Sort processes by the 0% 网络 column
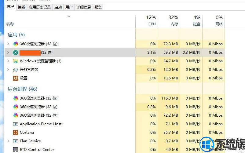The height and width of the screenshot is (153, 245). (x=214, y=21)
